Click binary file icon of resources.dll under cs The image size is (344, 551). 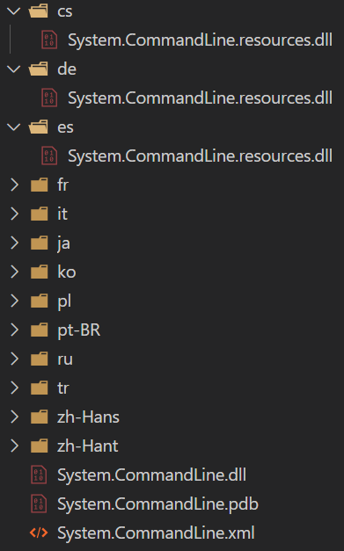(49, 40)
